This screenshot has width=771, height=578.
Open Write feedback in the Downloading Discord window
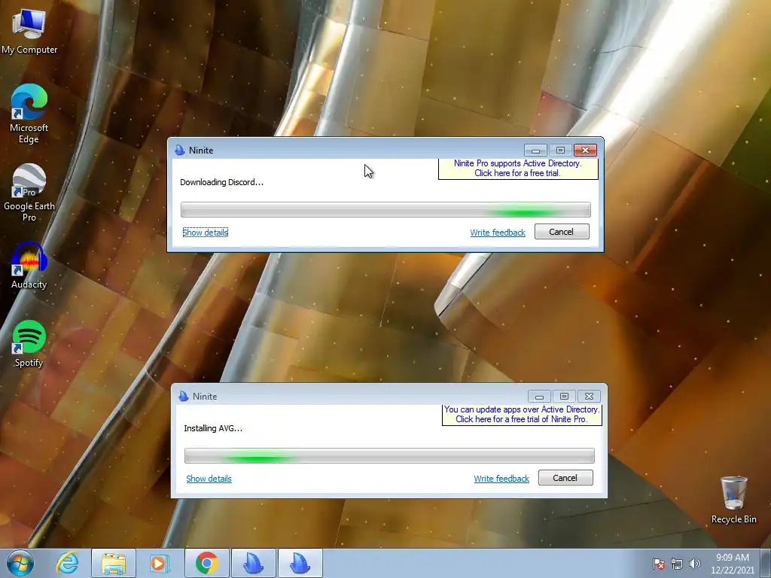(x=498, y=233)
